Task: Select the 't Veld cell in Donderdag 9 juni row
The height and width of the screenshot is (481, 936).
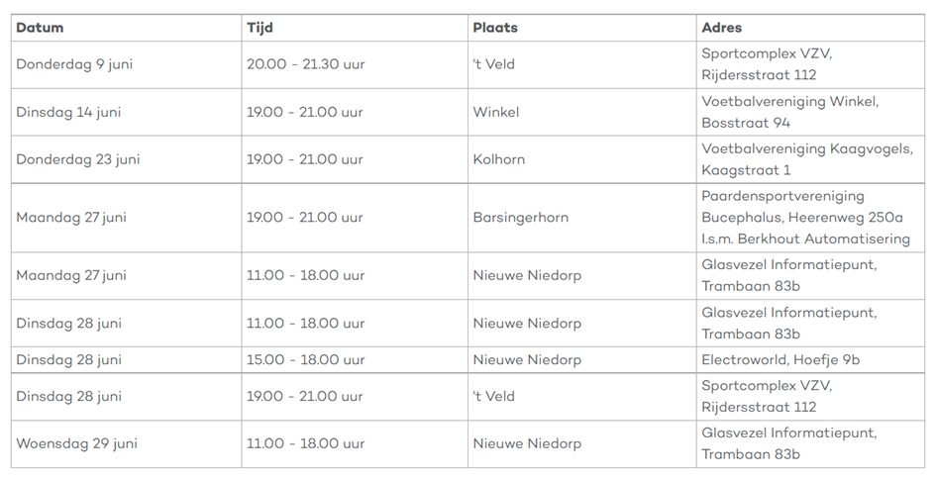Action: tap(494, 64)
